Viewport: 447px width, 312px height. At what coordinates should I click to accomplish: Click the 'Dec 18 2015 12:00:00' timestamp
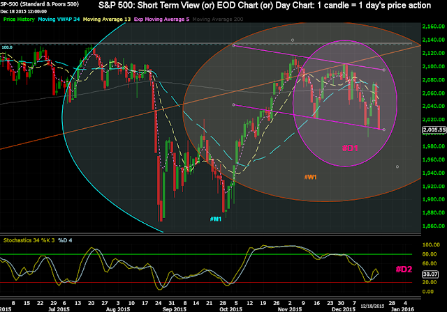(x=23, y=12)
